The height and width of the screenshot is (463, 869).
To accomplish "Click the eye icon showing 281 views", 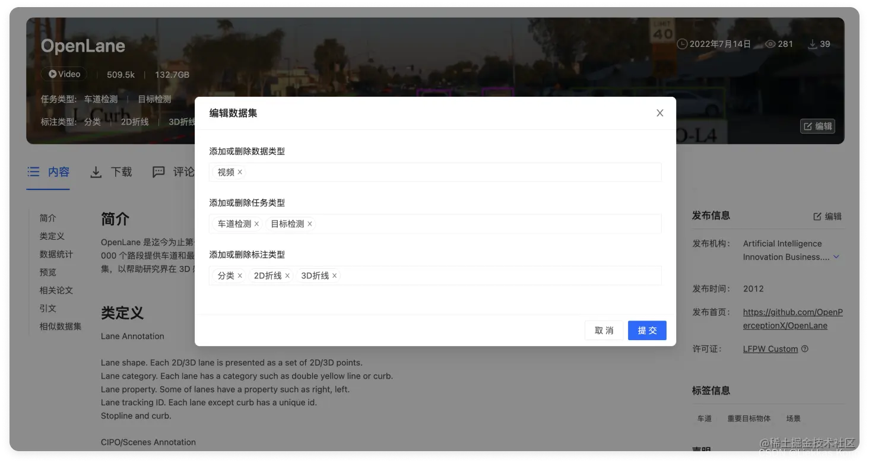I will click(x=770, y=44).
